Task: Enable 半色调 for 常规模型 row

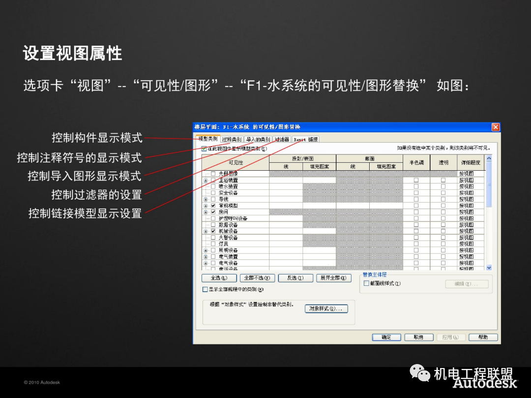Action: click(x=416, y=206)
